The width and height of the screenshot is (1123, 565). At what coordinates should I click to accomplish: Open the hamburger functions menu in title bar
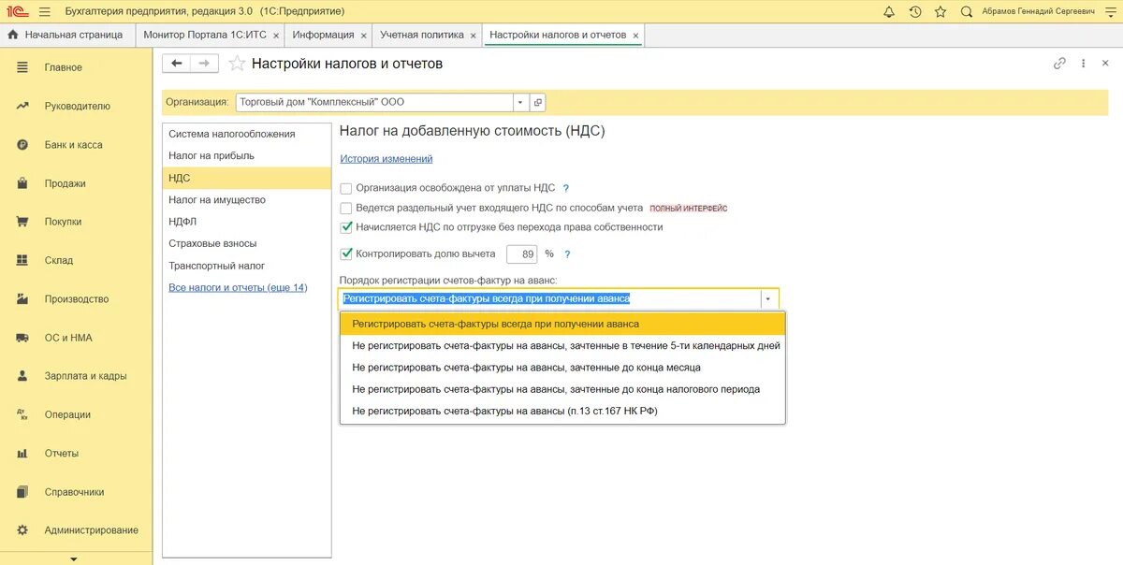[x=44, y=11]
